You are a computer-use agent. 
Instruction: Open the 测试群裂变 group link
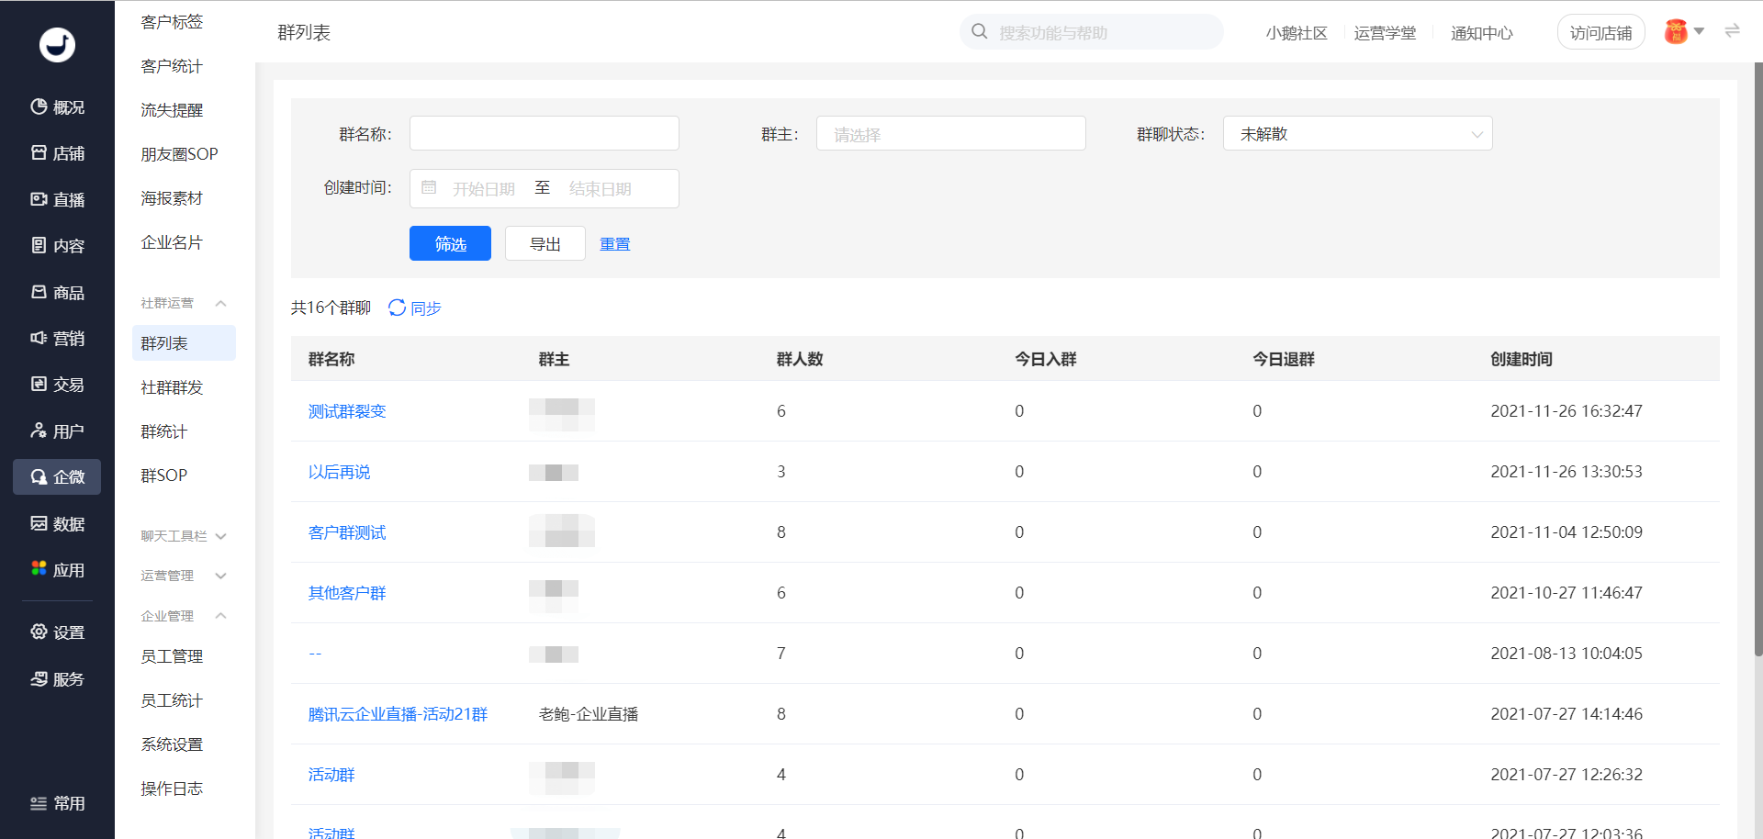[x=347, y=411]
